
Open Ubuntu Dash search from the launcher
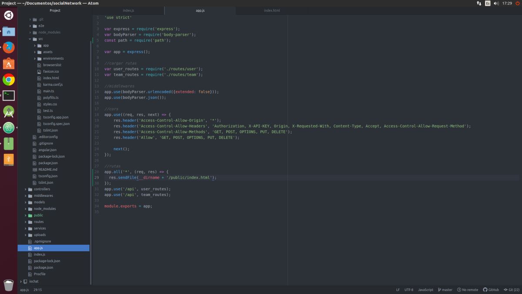[x=8, y=16]
